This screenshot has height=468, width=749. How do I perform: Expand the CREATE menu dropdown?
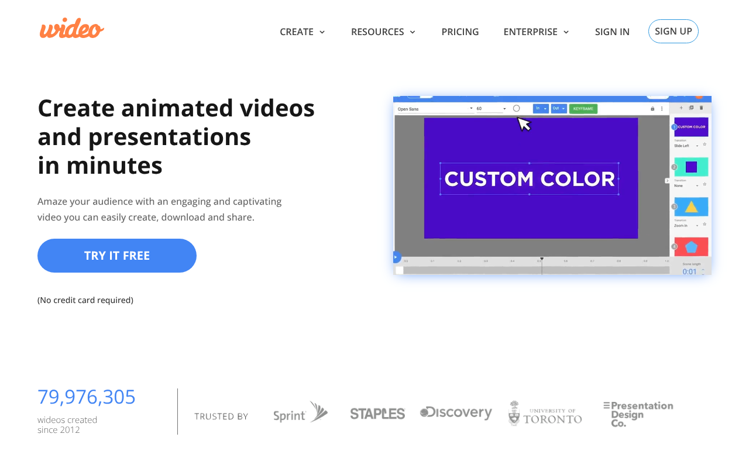coord(302,32)
